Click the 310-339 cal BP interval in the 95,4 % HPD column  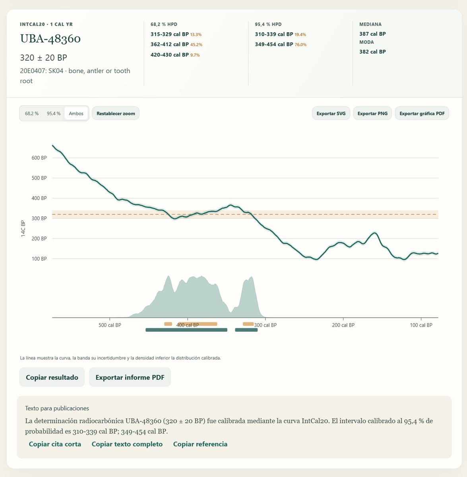point(274,34)
